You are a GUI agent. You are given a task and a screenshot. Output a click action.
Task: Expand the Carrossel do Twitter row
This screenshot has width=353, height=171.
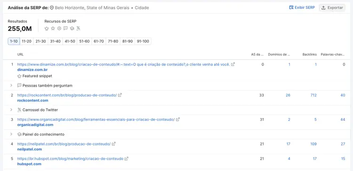click(11, 110)
